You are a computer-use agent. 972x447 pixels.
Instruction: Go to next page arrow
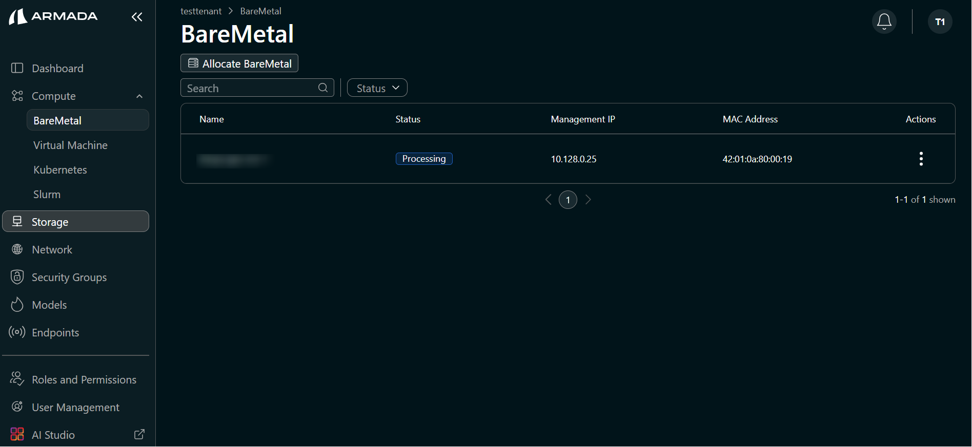(588, 200)
